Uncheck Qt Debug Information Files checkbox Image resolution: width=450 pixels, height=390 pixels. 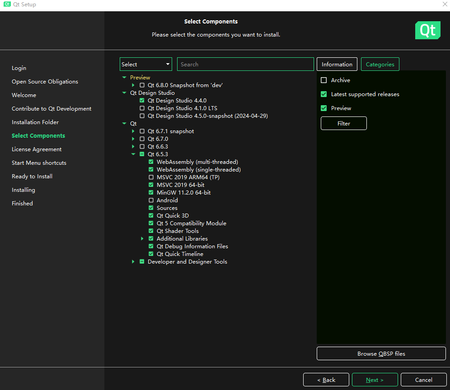pyautogui.click(x=151, y=246)
